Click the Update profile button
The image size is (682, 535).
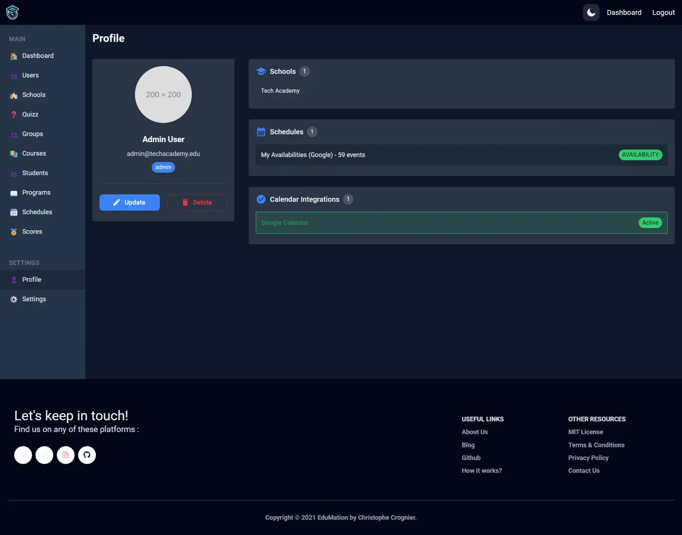(x=130, y=202)
